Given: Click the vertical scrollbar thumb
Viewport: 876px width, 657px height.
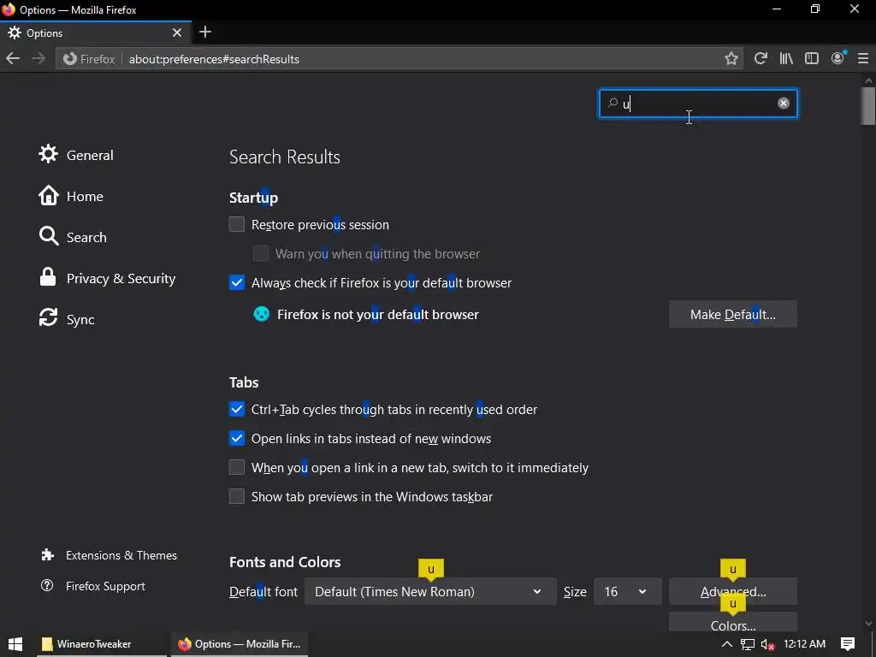Looking at the screenshot, I should [x=868, y=105].
